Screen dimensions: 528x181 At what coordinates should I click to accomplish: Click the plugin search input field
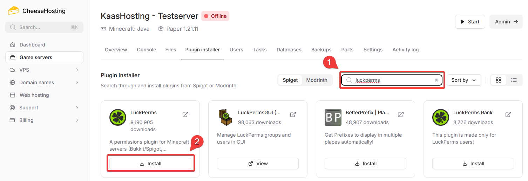pyautogui.click(x=393, y=80)
